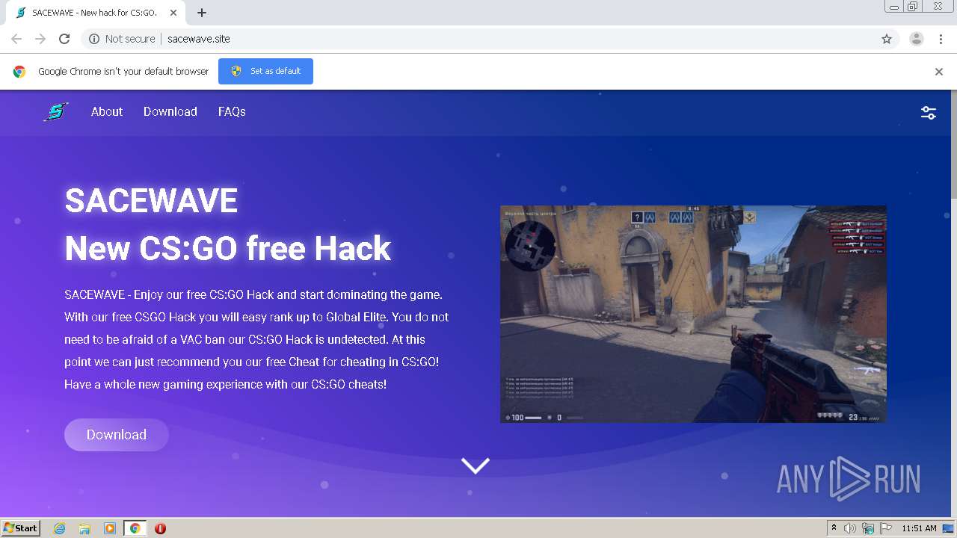
Task: Click the CS:GO gameplay screenshot
Action: (x=693, y=314)
